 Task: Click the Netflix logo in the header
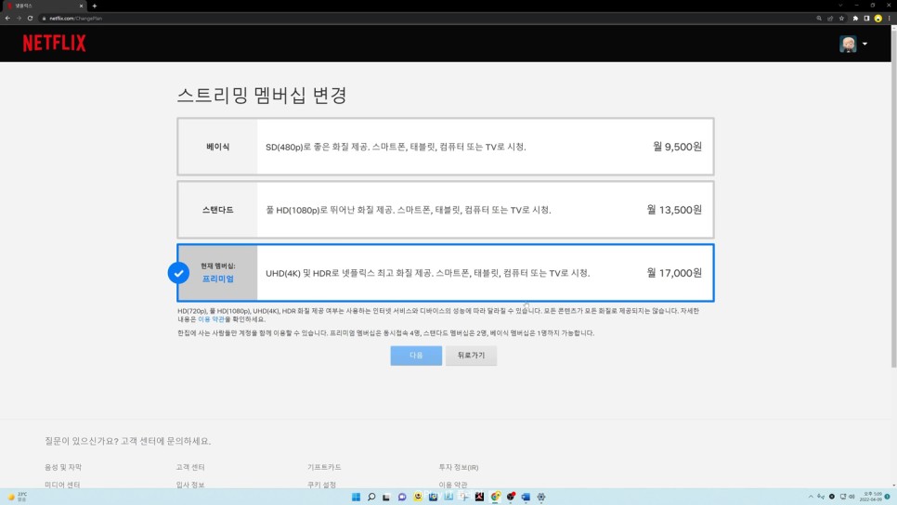point(55,43)
